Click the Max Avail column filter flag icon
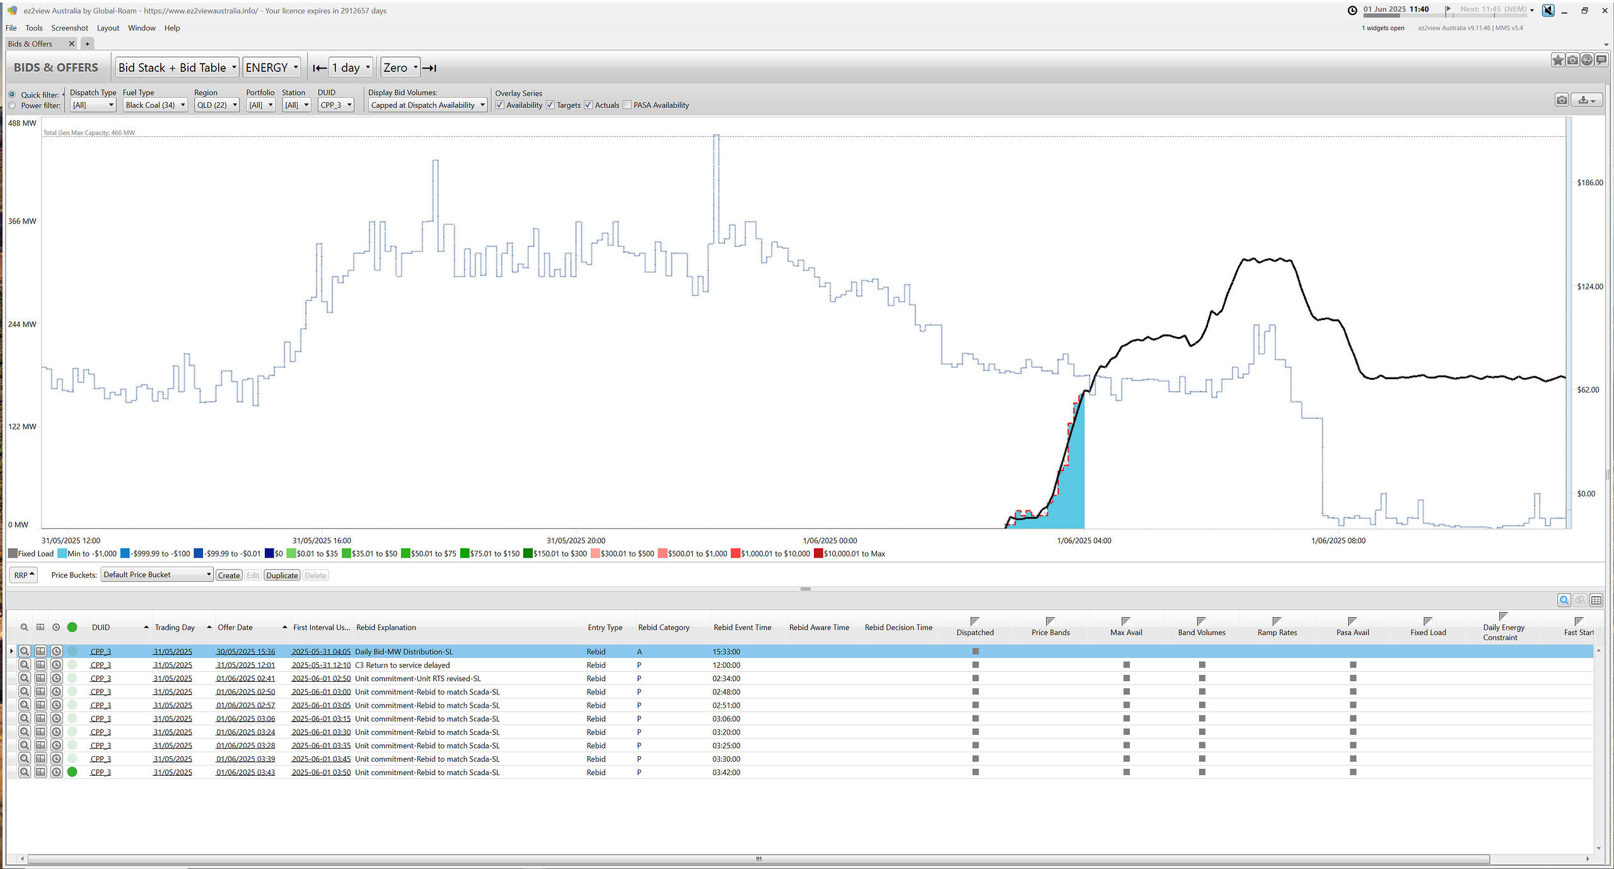This screenshot has width=1614, height=869. click(x=1126, y=622)
